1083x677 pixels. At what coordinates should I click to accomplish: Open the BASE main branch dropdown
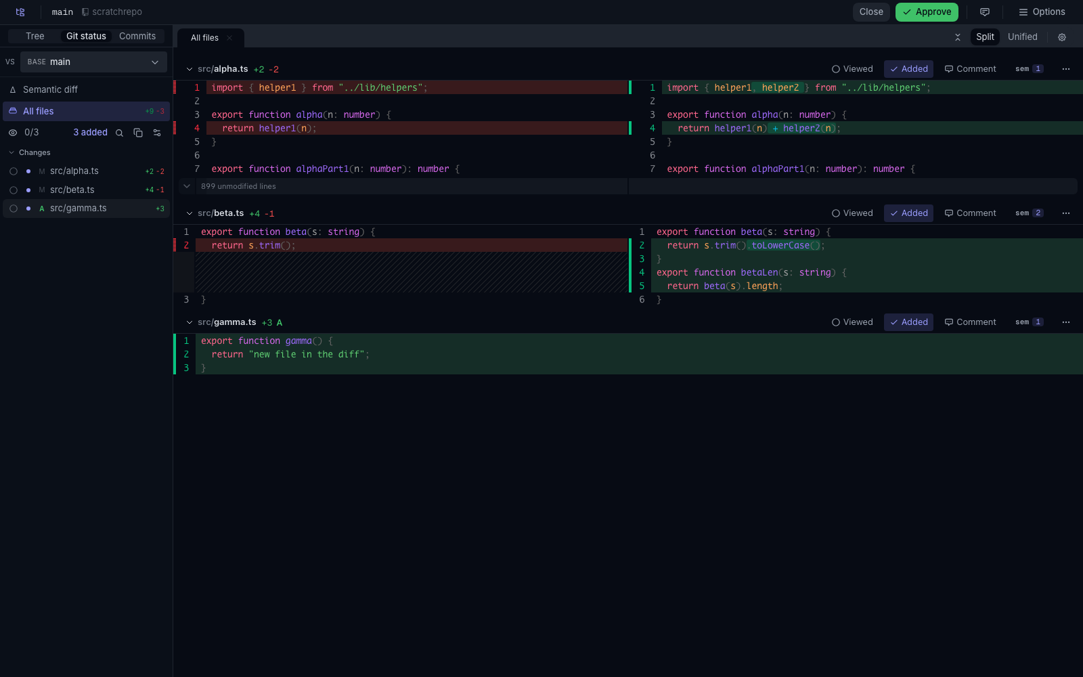tap(93, 62)
